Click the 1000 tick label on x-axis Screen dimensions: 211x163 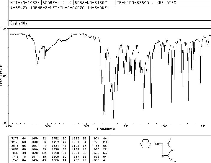(x=164, y=126)
